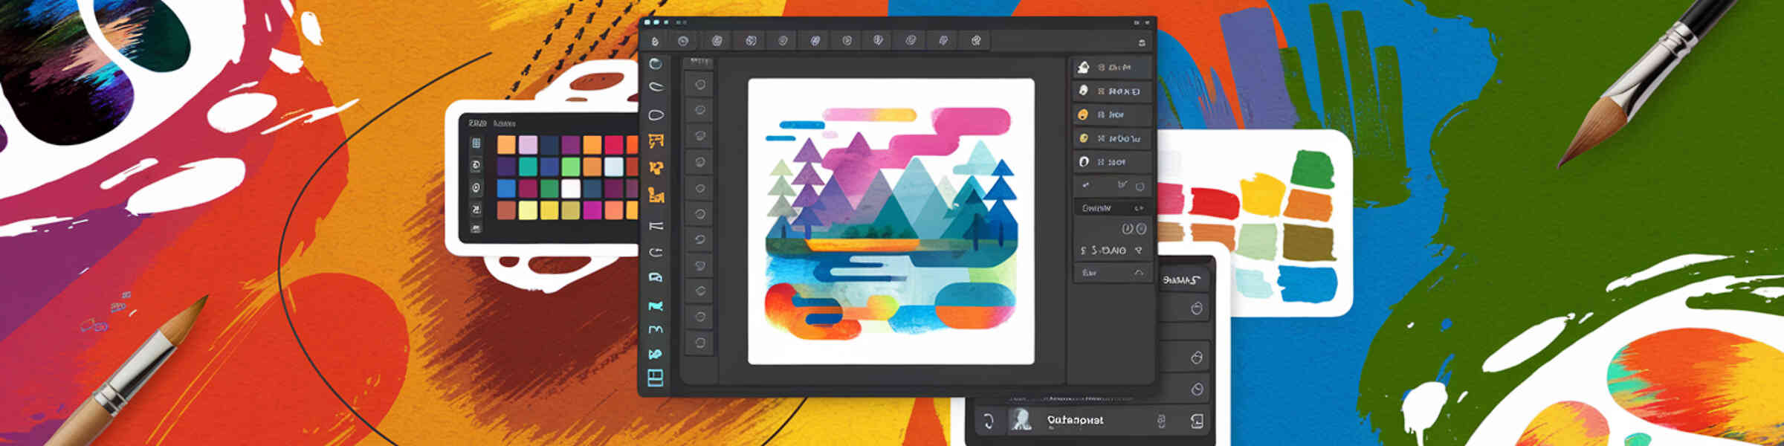Select the circle tool heading the left tool strip
1784x446 pixels.
click(656, 64)
